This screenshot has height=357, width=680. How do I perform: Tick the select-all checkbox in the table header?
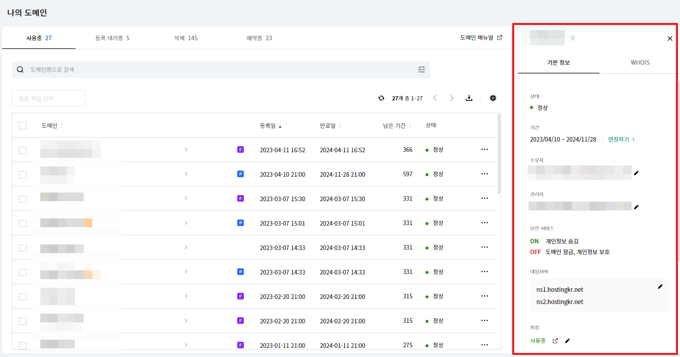[x=22, y=125]
